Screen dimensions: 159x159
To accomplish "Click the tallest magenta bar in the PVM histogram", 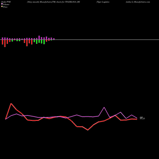I will point(39,38).
